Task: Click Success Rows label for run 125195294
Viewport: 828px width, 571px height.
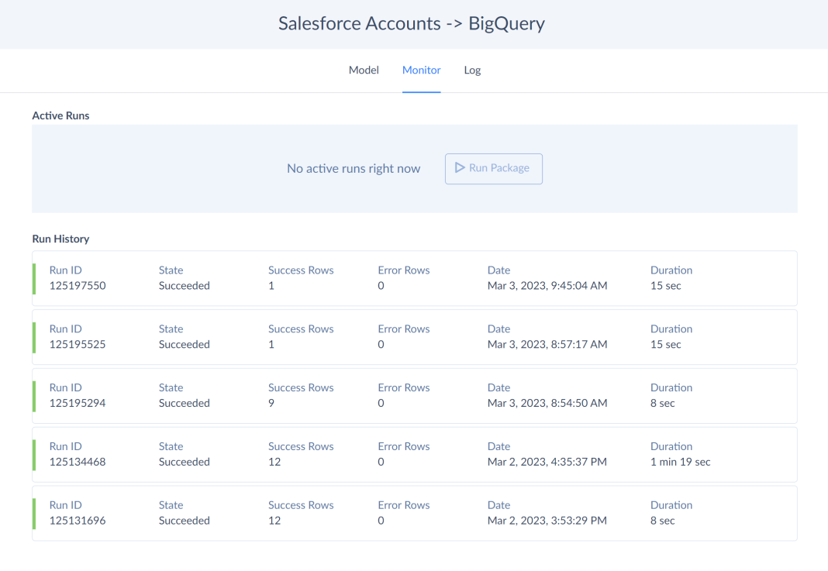Action: pyautogui.click(x=301, y=387)
